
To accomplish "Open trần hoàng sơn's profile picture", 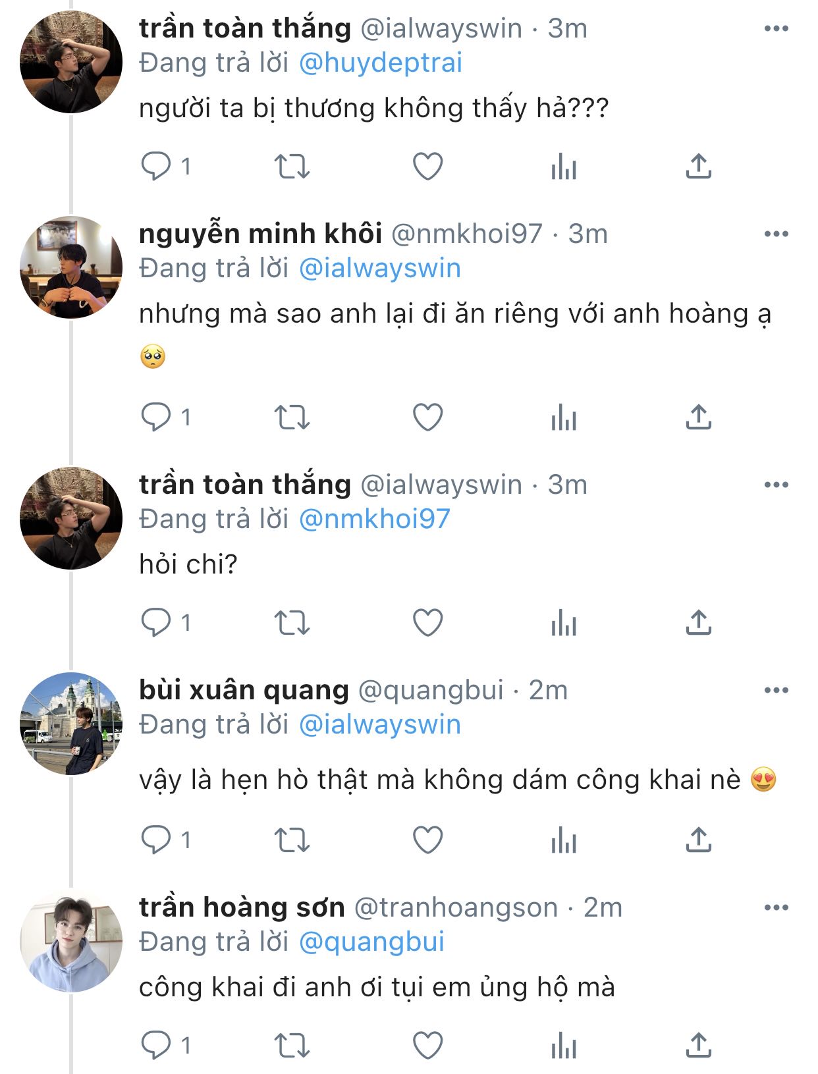I will coord(71,941).
